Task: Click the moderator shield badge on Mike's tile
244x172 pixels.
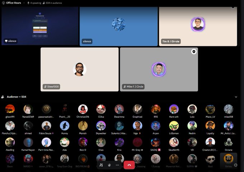Action: click(194, 52)
